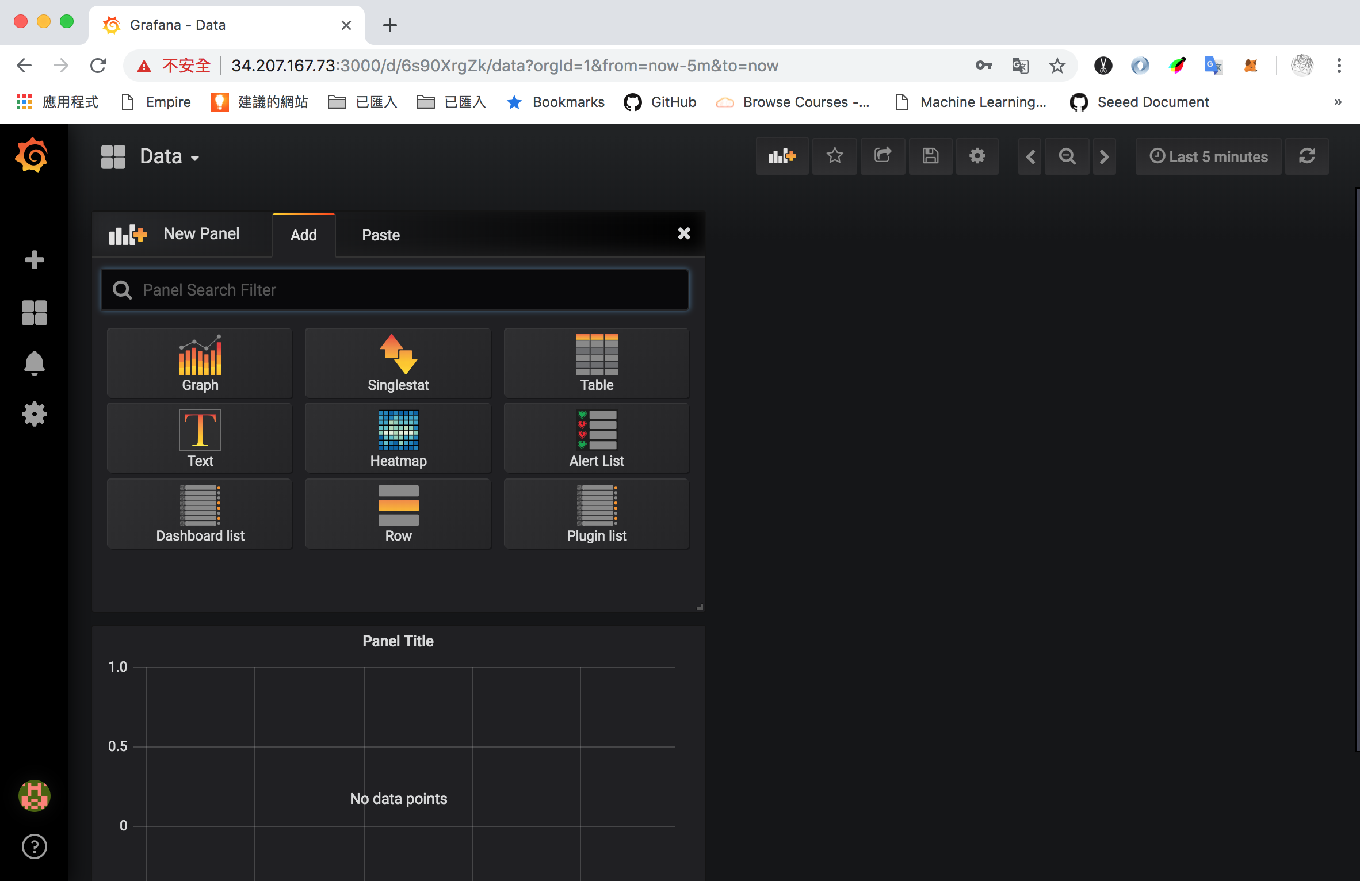Open the Help question mark icon
The height and width of the screenshot is (881, 1360).
click(35, 846)
